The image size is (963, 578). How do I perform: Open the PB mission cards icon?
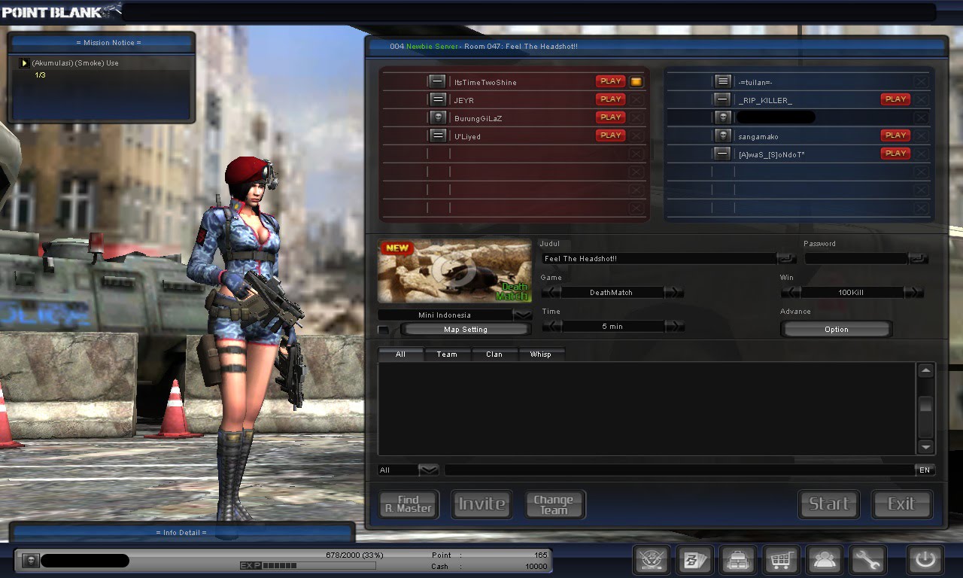pos(694,561)
